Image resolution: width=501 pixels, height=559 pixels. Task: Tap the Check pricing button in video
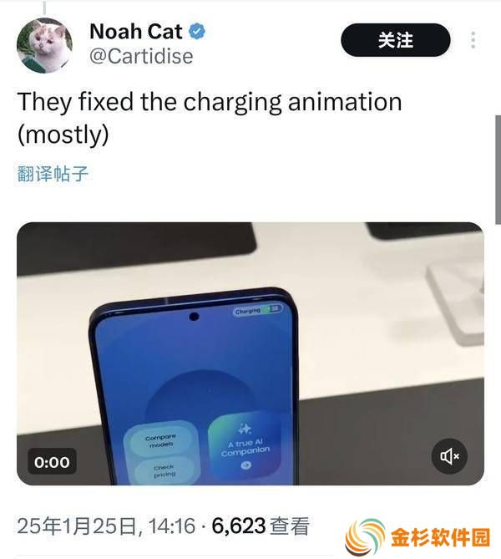point(164,470)
